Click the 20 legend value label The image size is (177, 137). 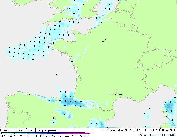48,136
